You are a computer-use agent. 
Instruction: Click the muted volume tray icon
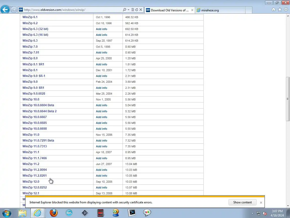tap(265, 213)
